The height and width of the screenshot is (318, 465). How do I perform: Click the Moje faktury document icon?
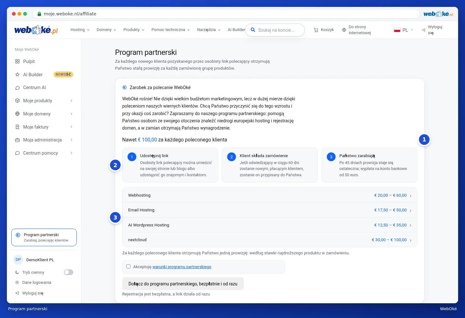[17, 127]
